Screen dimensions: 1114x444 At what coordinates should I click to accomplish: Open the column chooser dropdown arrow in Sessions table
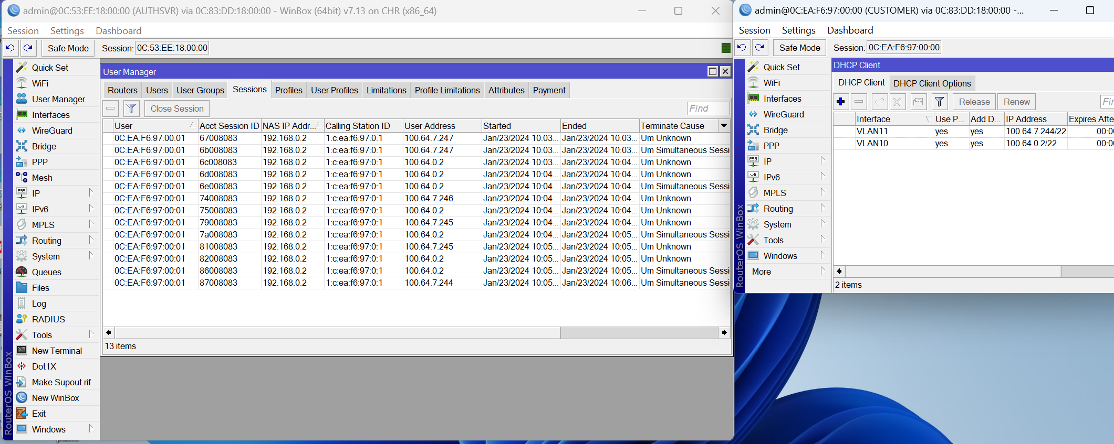(x=724, y=126)
